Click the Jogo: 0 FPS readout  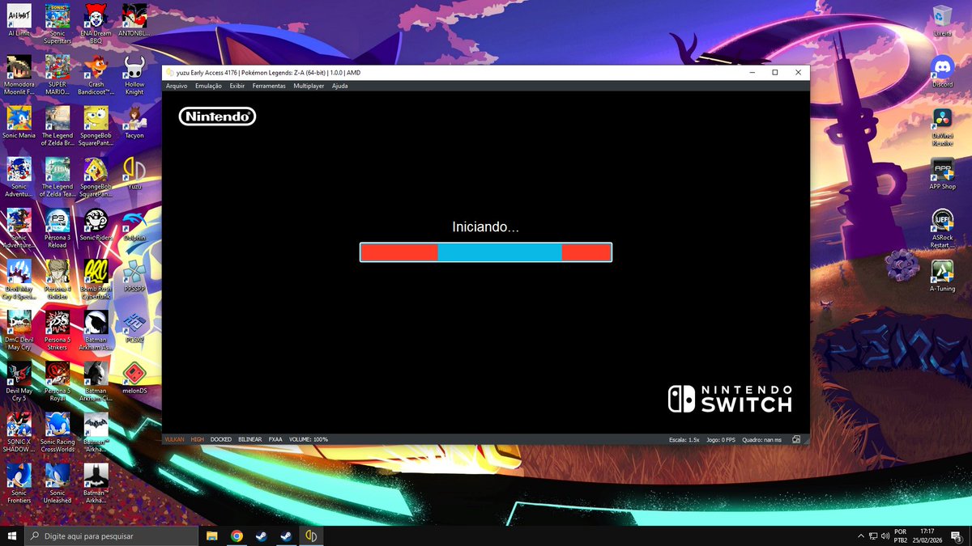(x=721, y=440)
